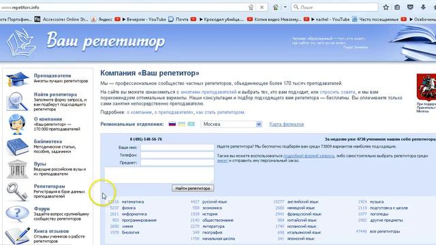Click the key icon for Репетиторам
Viewport: 436px width, 245px height.
[x=17, y=192]
